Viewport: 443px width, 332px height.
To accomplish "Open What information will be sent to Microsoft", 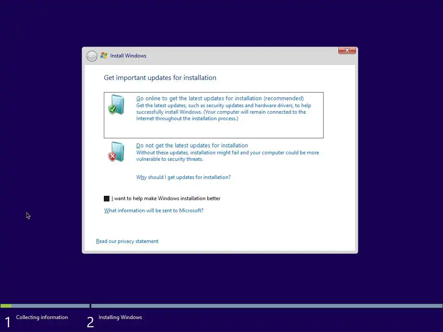I will [154, 211].
